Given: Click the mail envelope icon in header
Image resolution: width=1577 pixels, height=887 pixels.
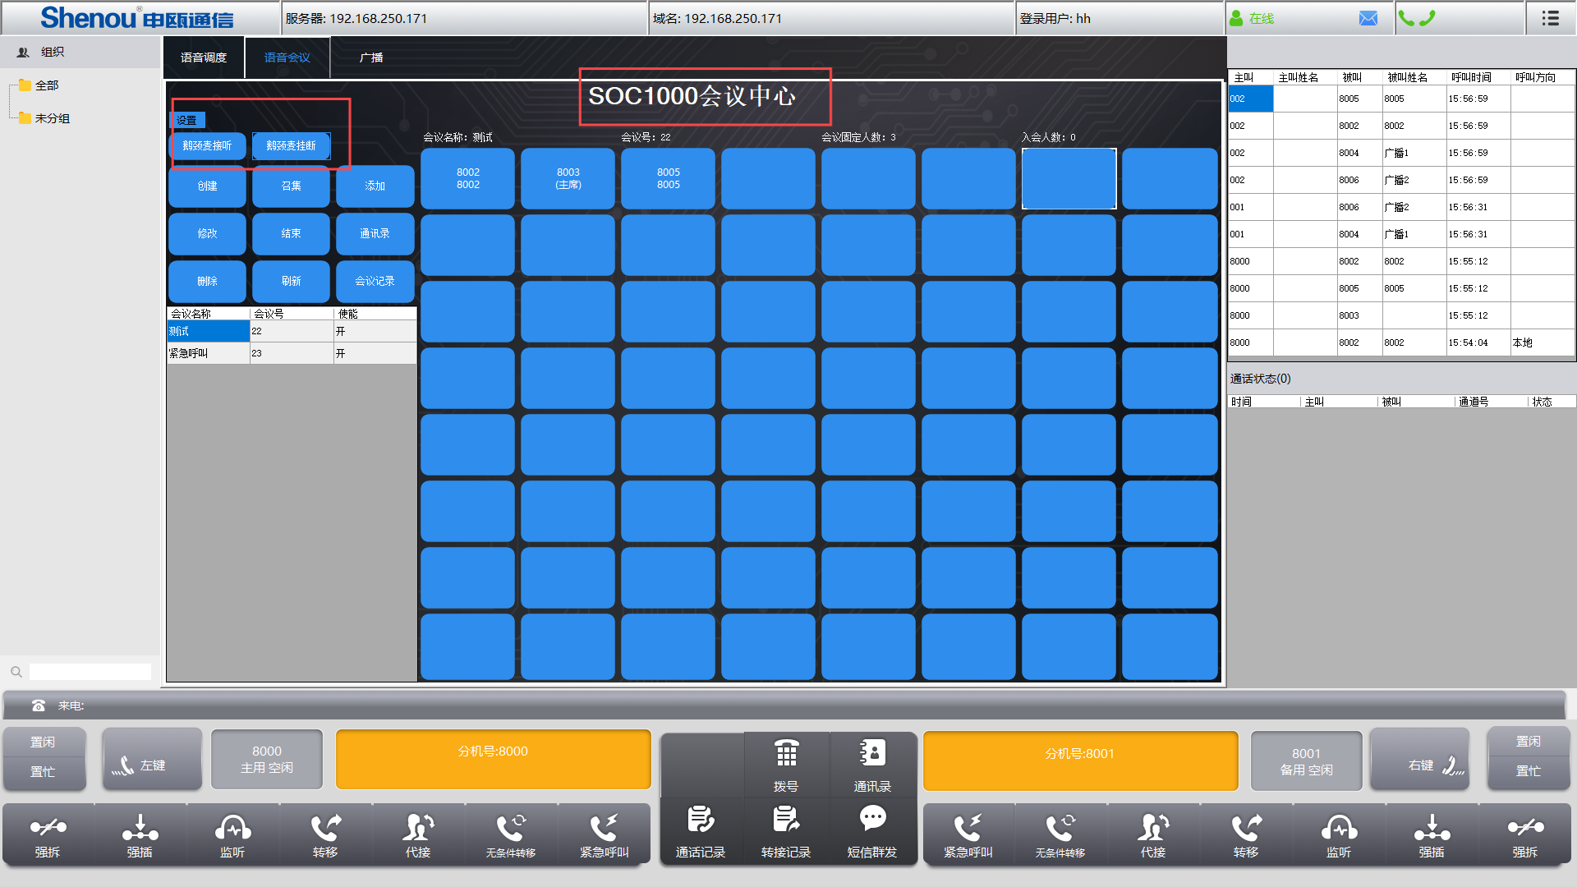Looking at the screenshot, I should (x=1368, y=18).
